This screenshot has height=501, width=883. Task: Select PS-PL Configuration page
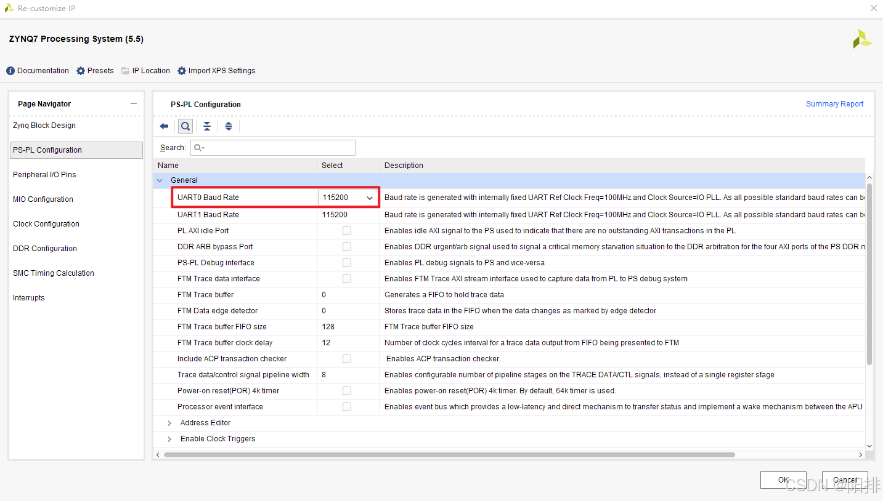point(76,150)
